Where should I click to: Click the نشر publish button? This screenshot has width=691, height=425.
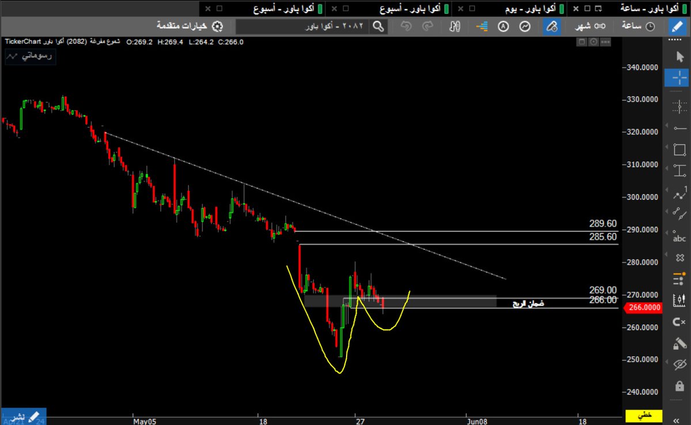(23, 416)
